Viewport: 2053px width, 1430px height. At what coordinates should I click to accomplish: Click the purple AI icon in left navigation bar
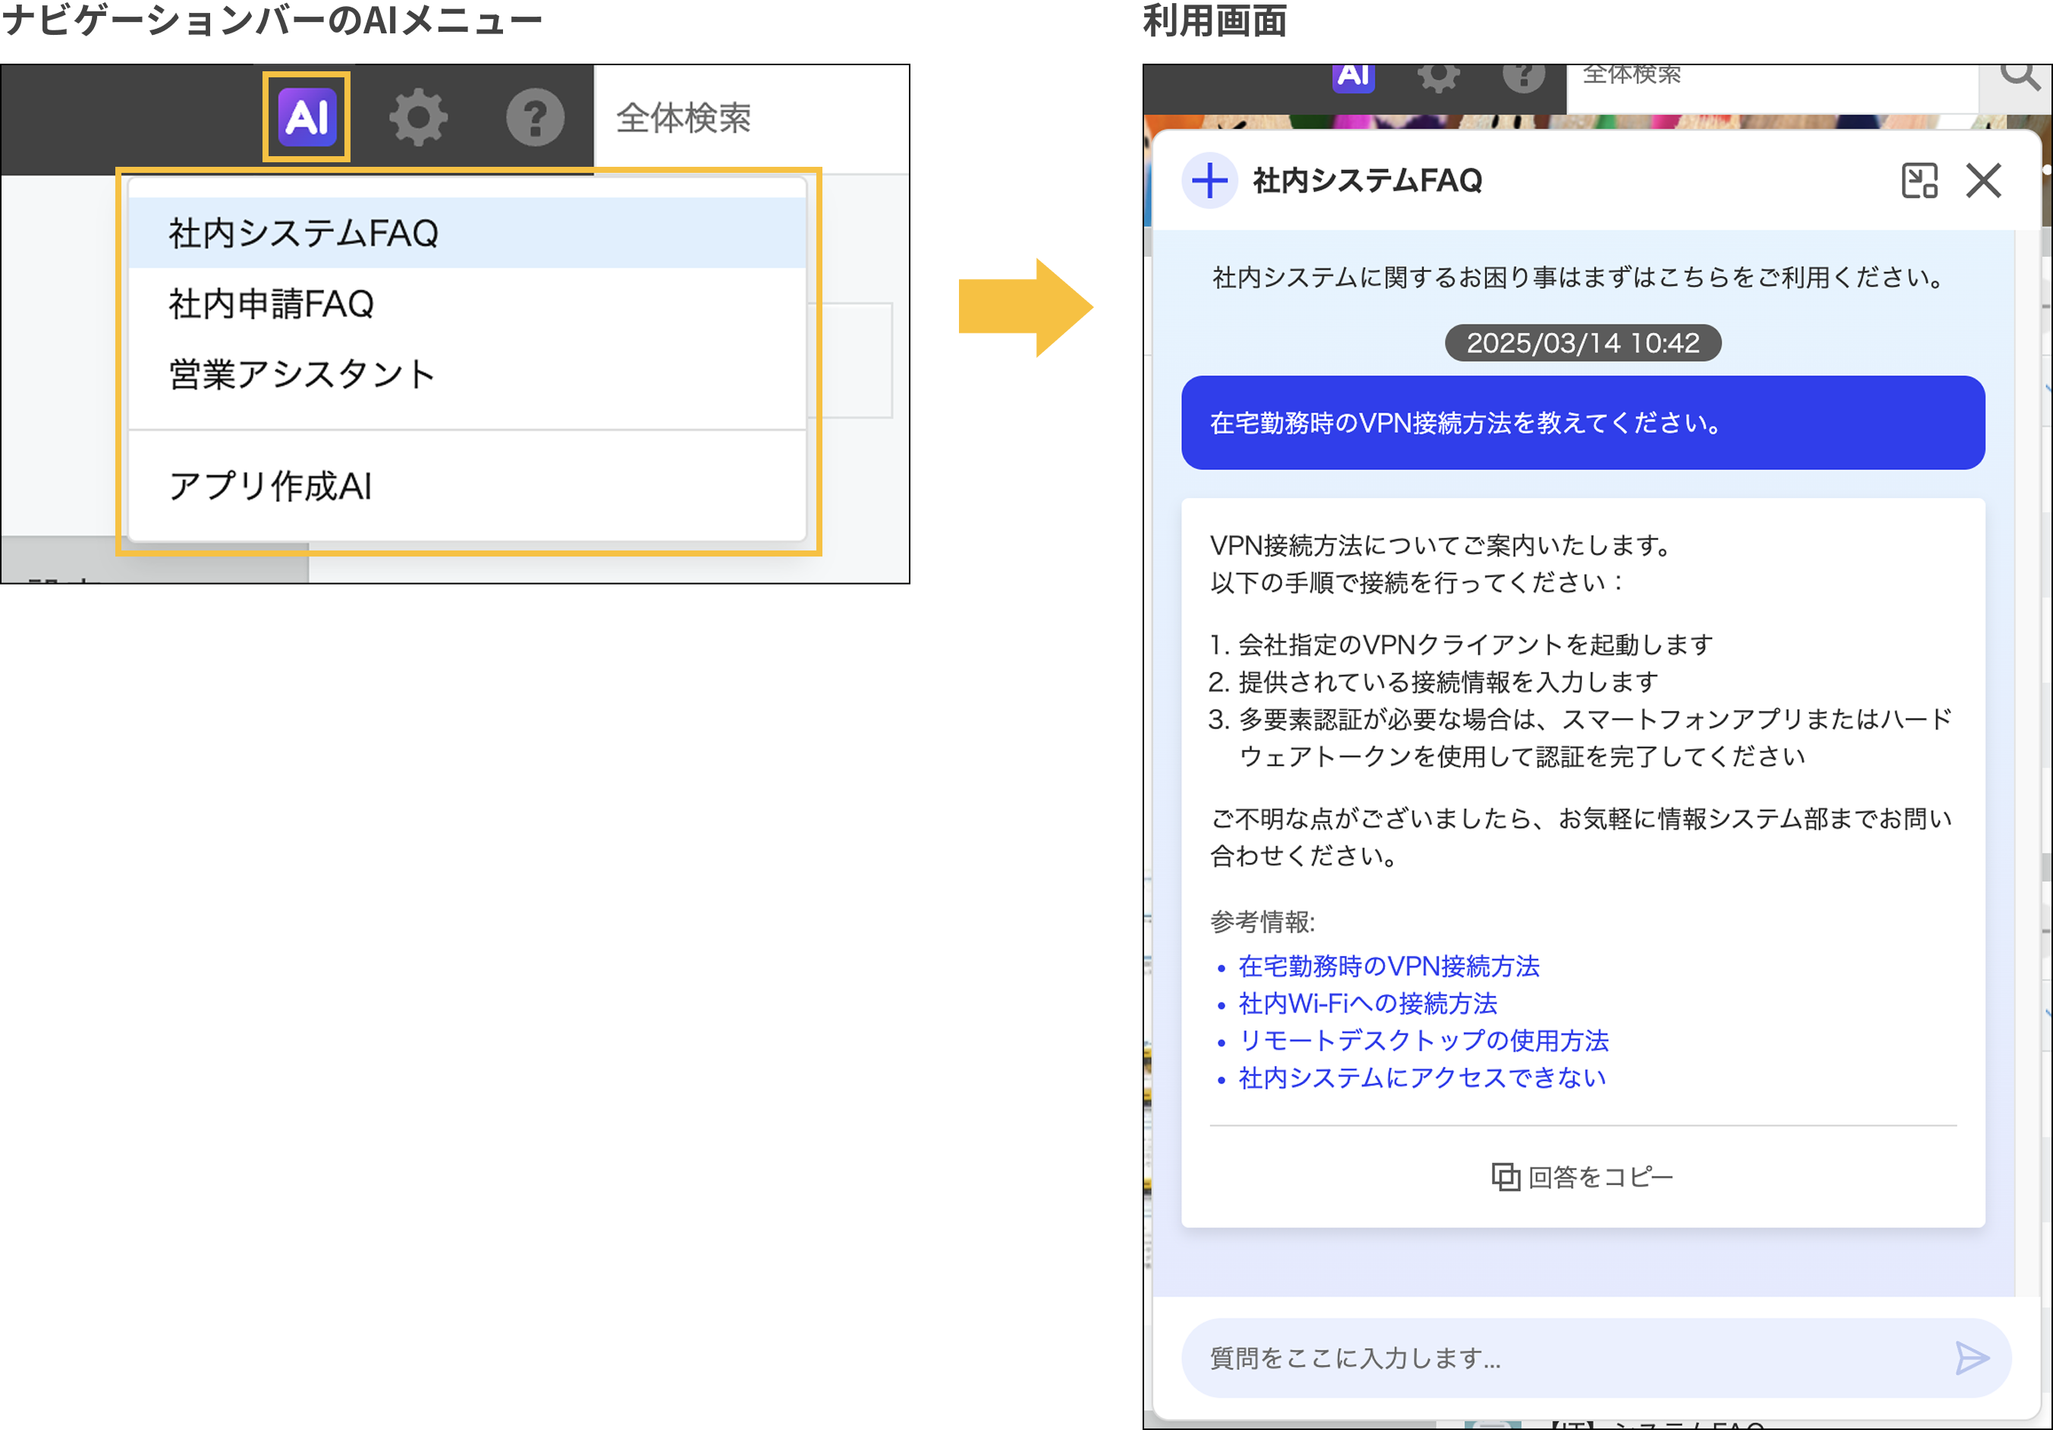(307, 117)
